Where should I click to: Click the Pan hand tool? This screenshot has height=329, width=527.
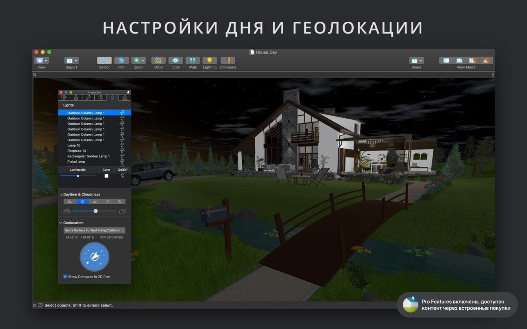click(x=121, y=61)
